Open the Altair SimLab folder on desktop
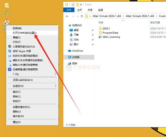This screenshot has height=137, width=166. pyautogui.click(x=7, y=9)
